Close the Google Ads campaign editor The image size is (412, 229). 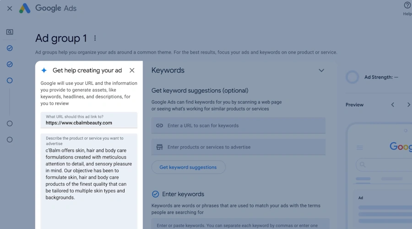tap(10, 8)
